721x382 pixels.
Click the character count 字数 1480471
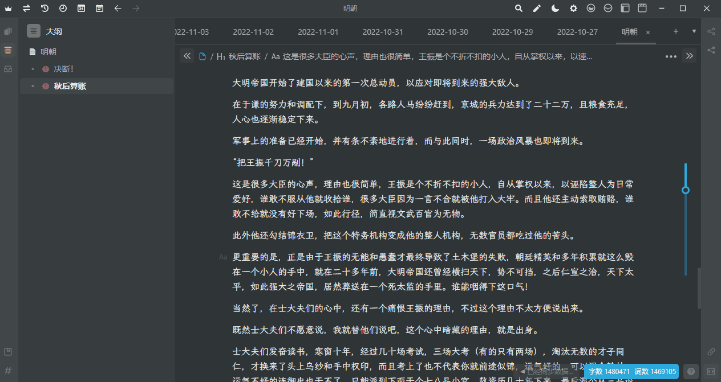point(609,371)
